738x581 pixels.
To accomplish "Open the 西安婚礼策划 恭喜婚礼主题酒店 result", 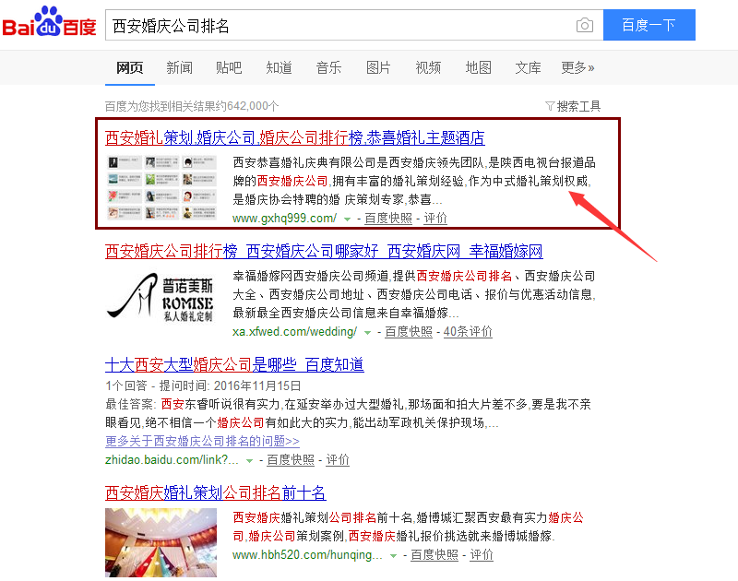I will tap(295, 137).
